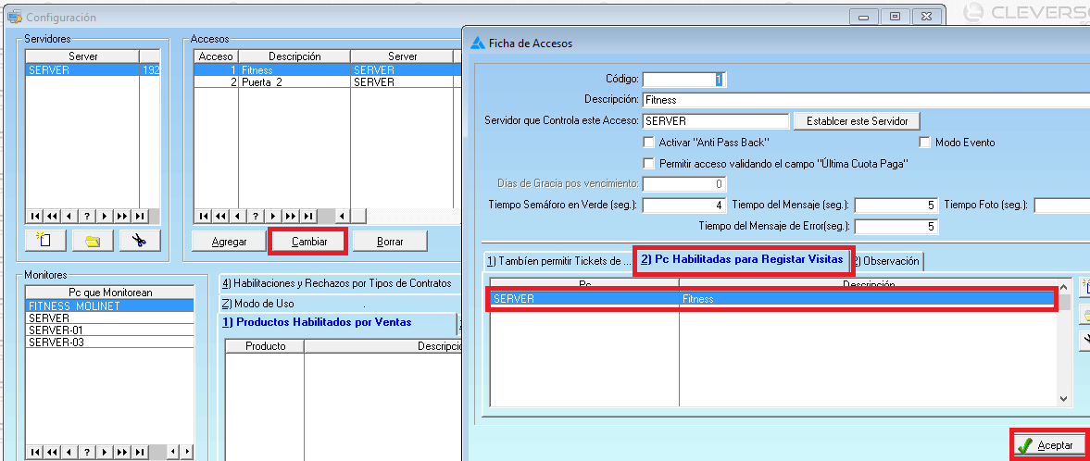This screenshot has height=461, width=1090.
Task: Go to first record in Servidores navigator
Action: tap(35, 216)
